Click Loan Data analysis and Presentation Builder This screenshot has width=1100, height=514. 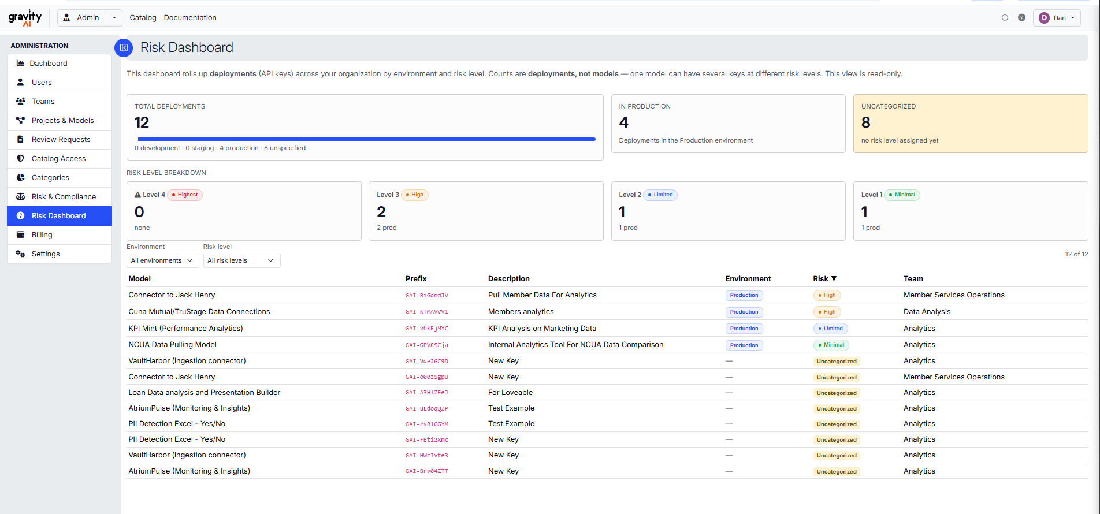point(204,393)
